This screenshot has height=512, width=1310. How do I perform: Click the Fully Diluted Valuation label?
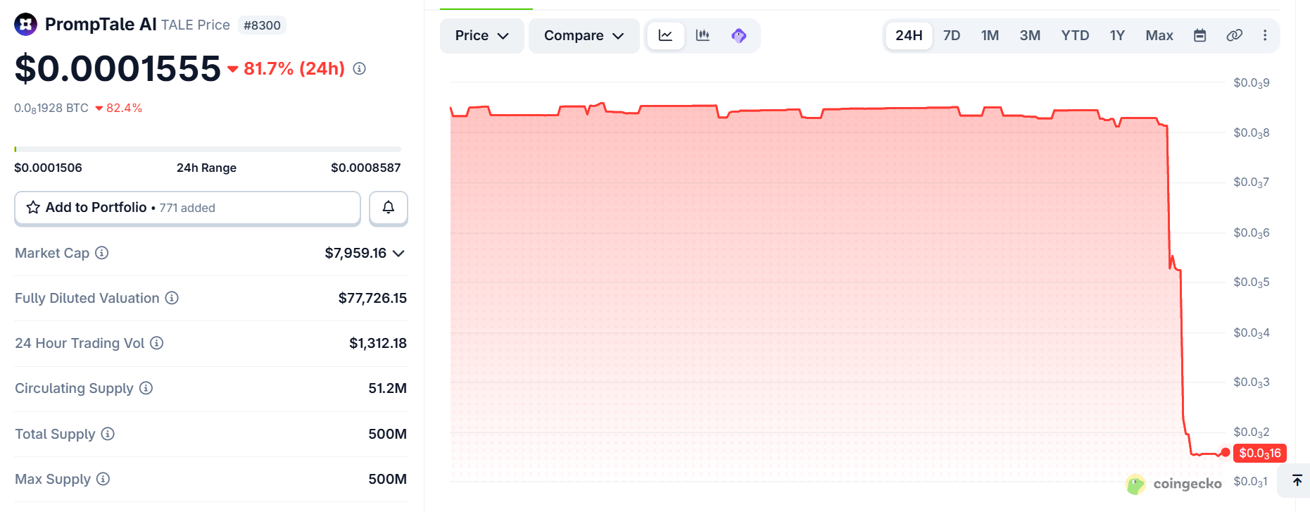point(87,298)
